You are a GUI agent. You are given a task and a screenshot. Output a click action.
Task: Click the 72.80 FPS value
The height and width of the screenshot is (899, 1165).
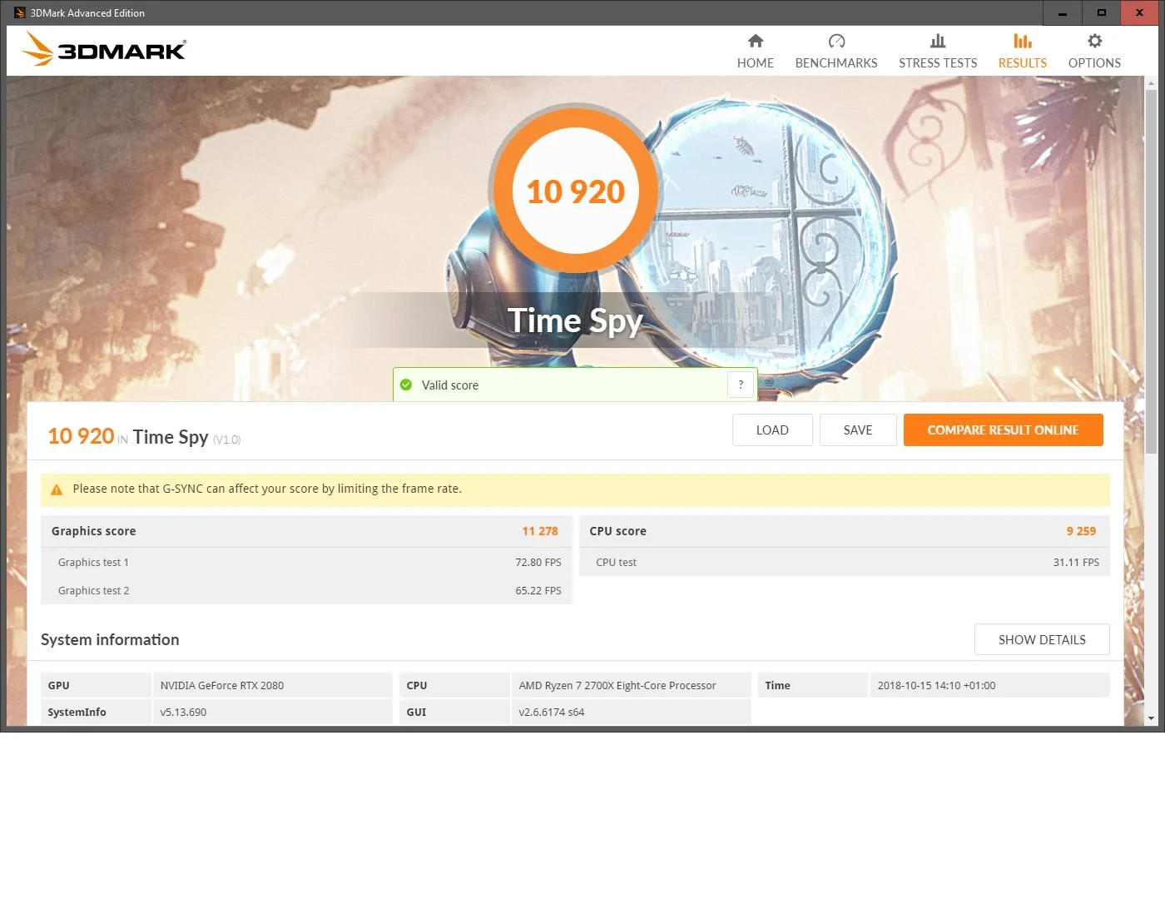[538, 563]
